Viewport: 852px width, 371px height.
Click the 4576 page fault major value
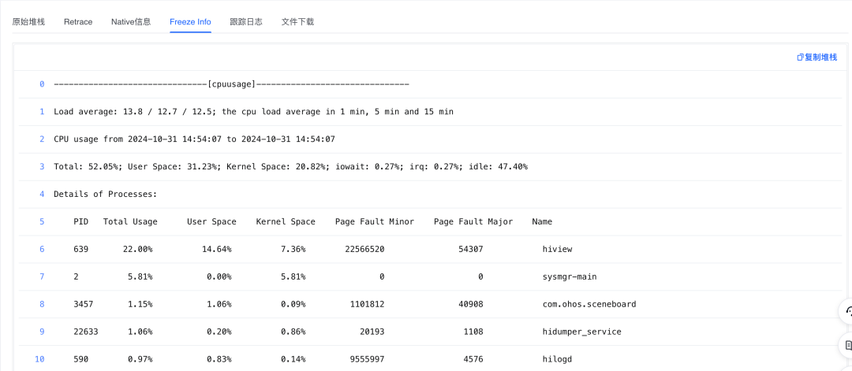pyautogui.click(x=473, y=359)
